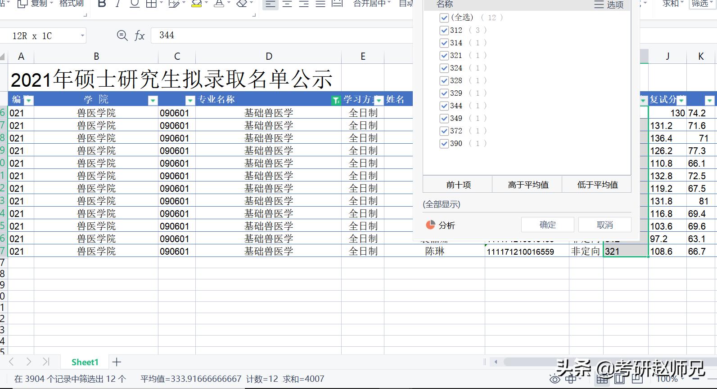Click the Copy (复制) icon
Image resolution: width=717 pixels, height=389 pixels.
(x=22, y=4)
